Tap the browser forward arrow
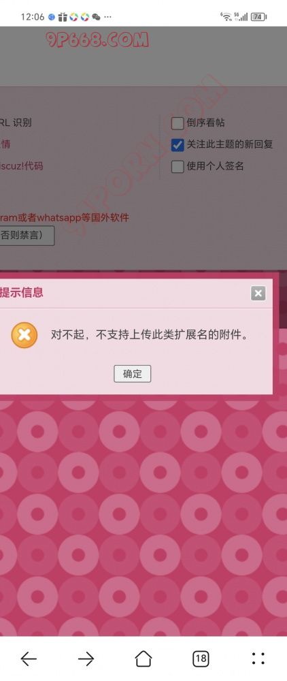 86,659
